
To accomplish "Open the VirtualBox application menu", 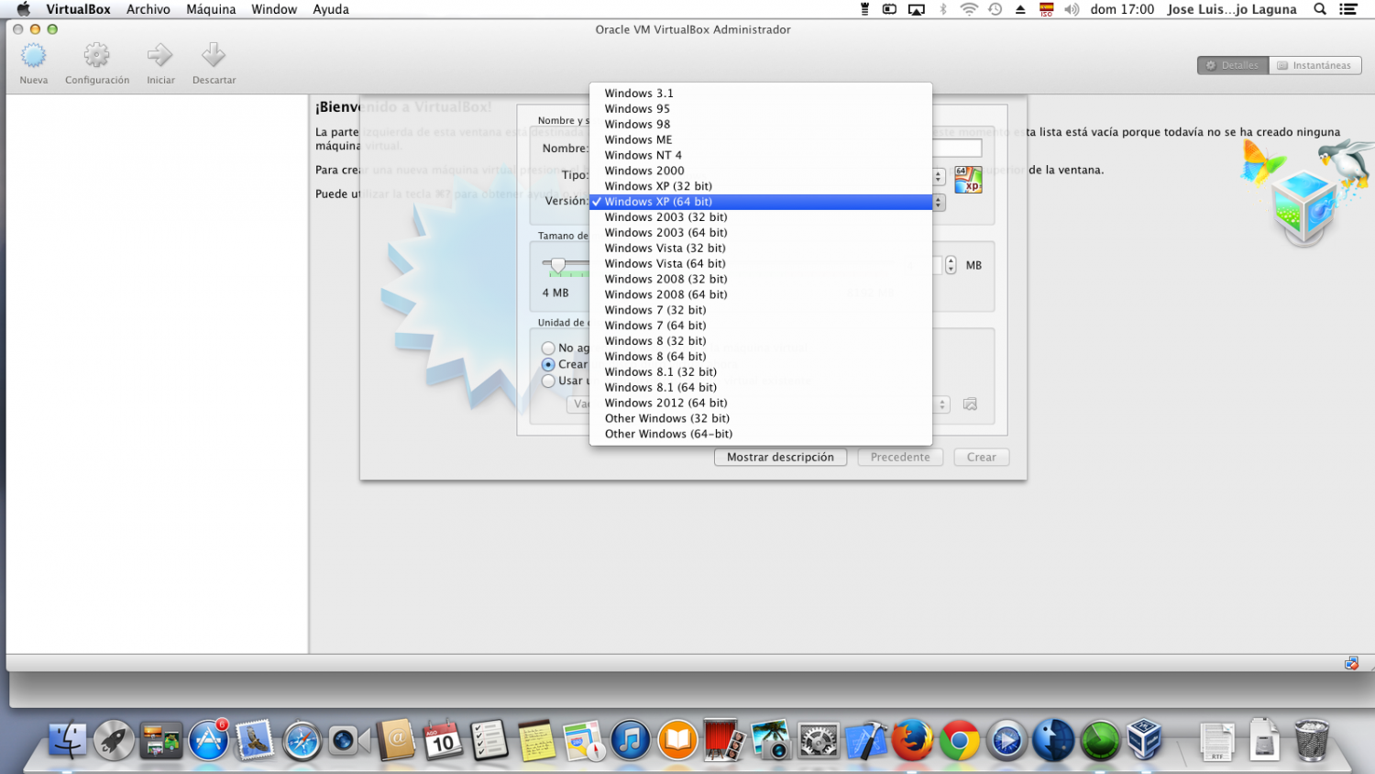I will coord(79,9).
